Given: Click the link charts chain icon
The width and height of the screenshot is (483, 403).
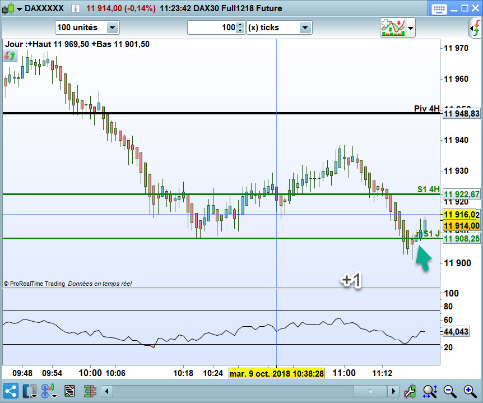Looking at the screenshot, I should pos(49,391).
